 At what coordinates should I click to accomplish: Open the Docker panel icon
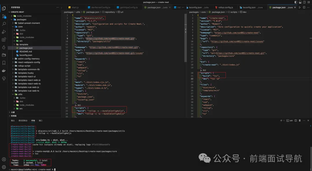(x=4, y=71)
